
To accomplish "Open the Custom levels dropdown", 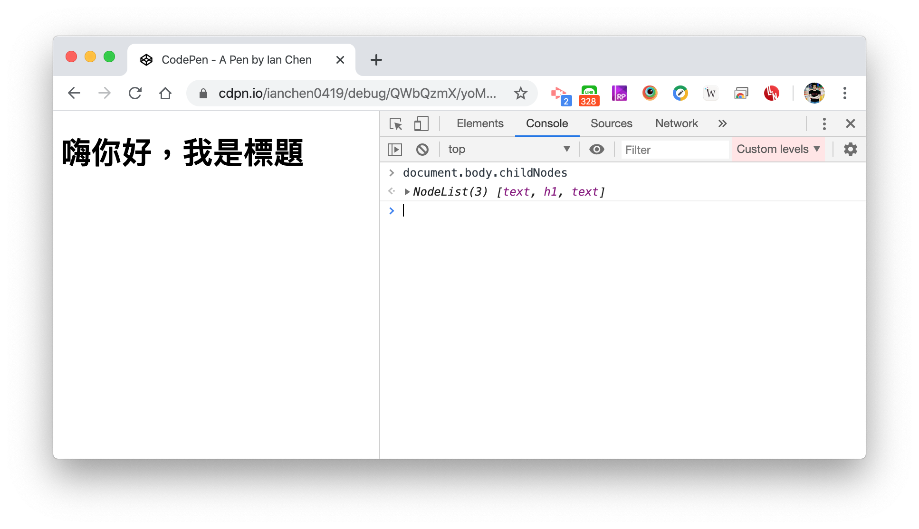I will pyautogui.click(x=778, y=150).
